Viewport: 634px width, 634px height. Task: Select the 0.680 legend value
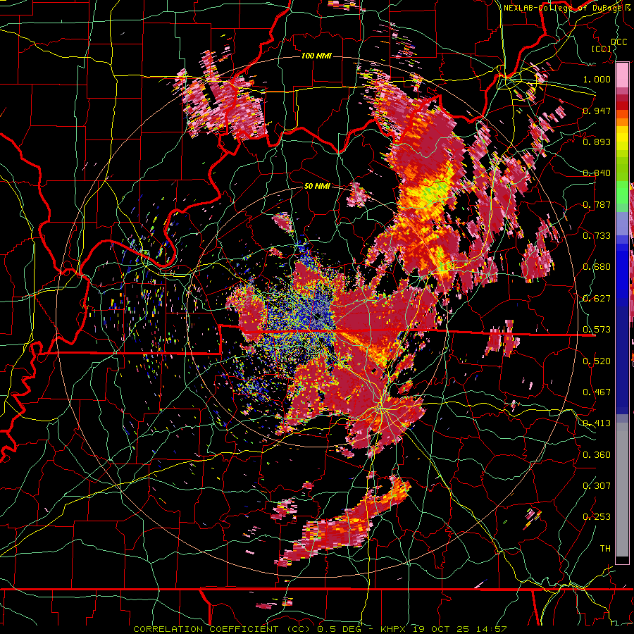[x=597, y=267]
